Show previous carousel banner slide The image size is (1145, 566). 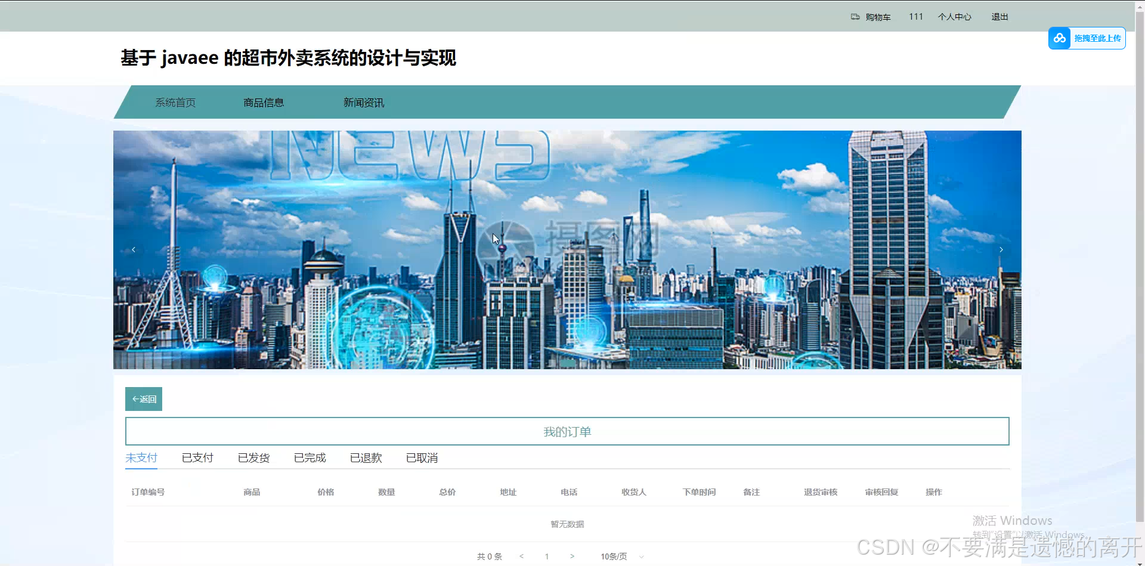point(134,249)
